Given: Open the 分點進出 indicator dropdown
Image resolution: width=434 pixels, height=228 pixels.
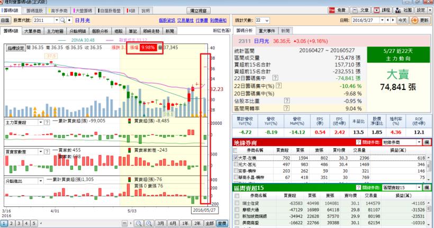Looking at the screenshot, I should tap(41, 181).
